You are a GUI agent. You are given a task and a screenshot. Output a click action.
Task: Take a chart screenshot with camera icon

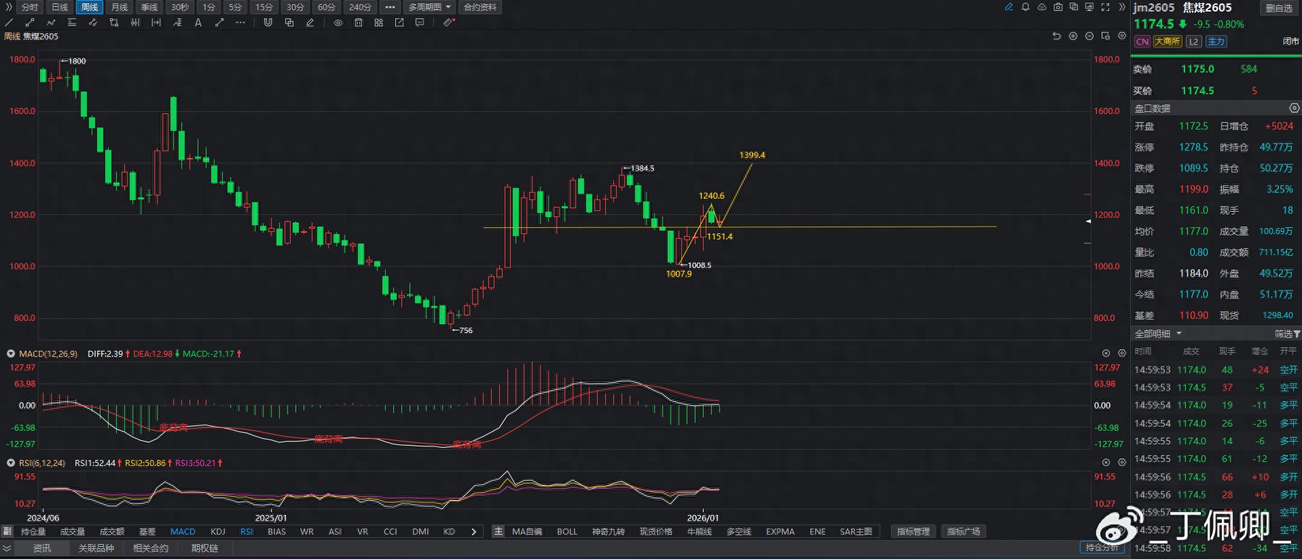pyautogui.click(x=1058, y=7)
